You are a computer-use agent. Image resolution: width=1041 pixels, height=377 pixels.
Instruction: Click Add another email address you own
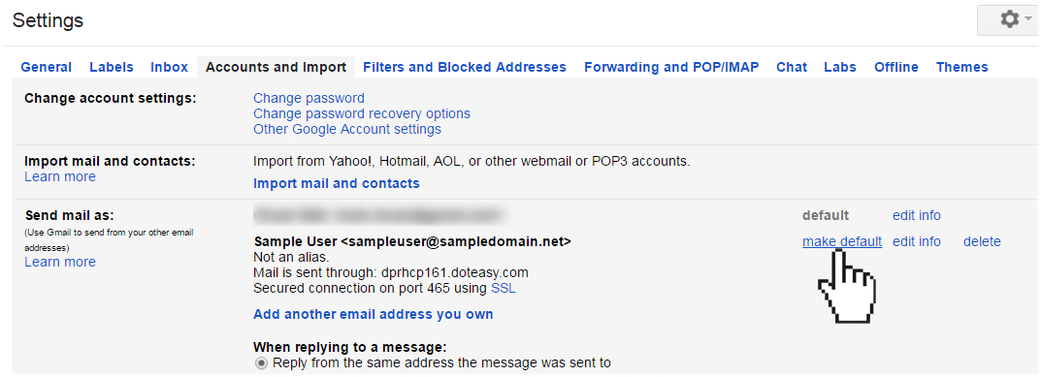[x=374, y=314]
